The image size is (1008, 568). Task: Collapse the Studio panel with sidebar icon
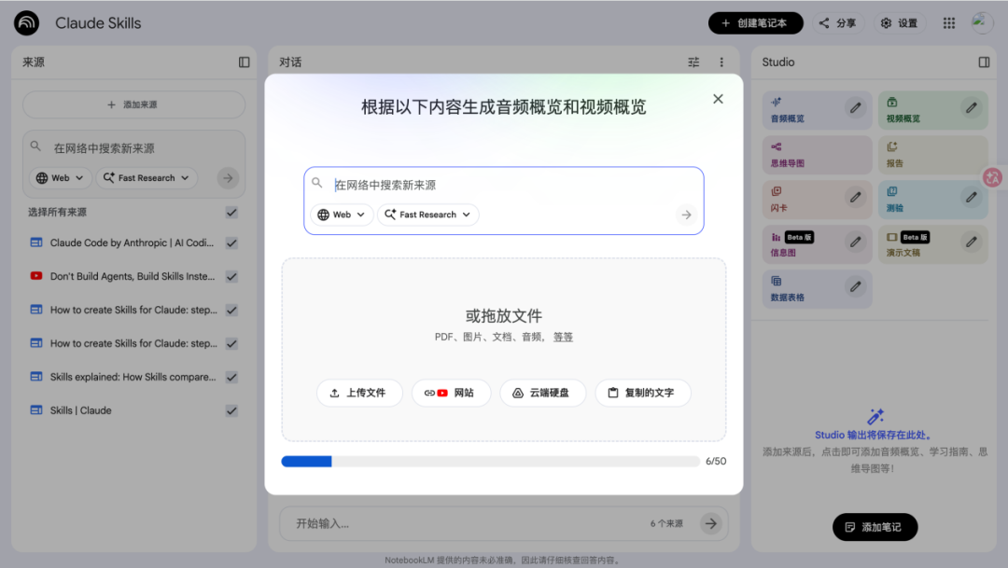coord(984,62)
